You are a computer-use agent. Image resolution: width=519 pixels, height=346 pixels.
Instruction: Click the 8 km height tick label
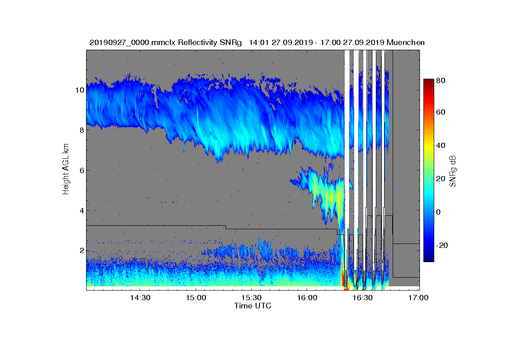81,130
